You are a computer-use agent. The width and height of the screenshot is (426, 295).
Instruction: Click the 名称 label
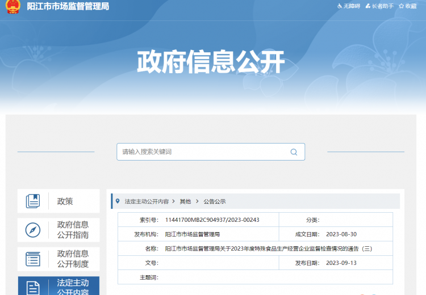coord(152,248)
